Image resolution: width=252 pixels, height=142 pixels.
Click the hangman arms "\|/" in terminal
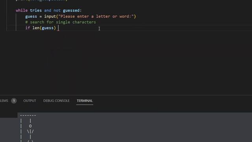click(x=30, y=131)
